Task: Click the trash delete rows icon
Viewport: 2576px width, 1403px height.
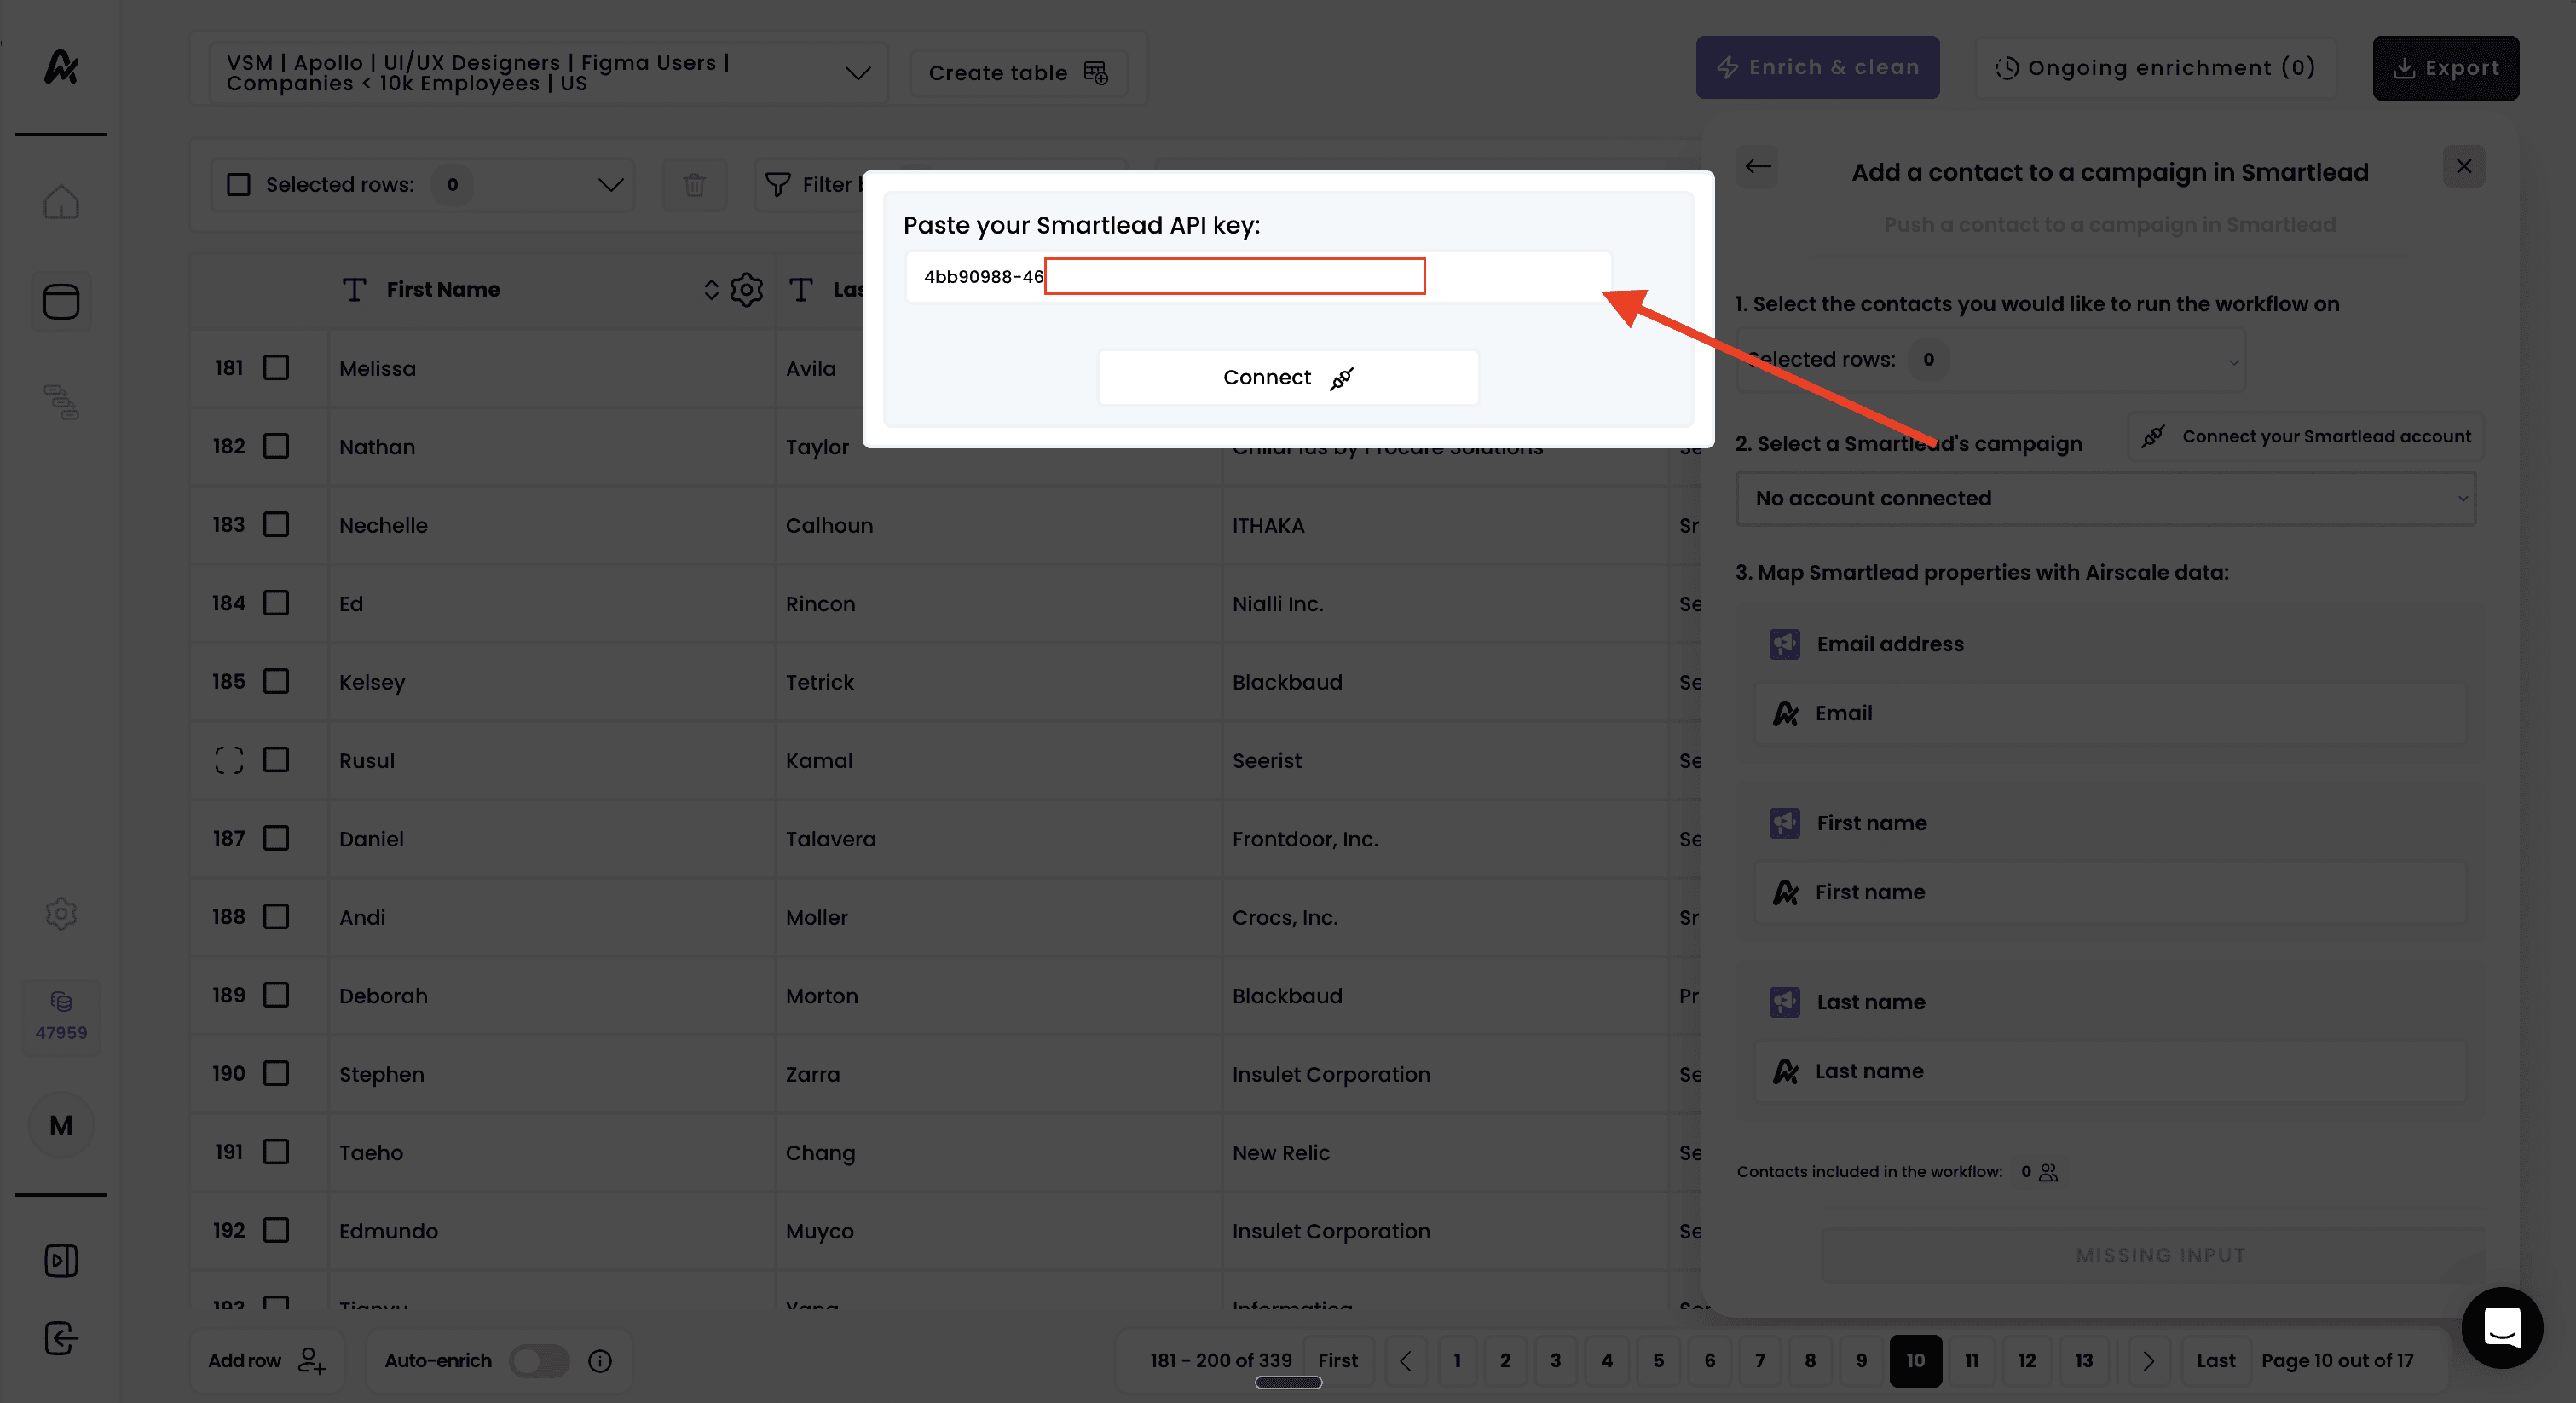Action: tap(694, 185)
